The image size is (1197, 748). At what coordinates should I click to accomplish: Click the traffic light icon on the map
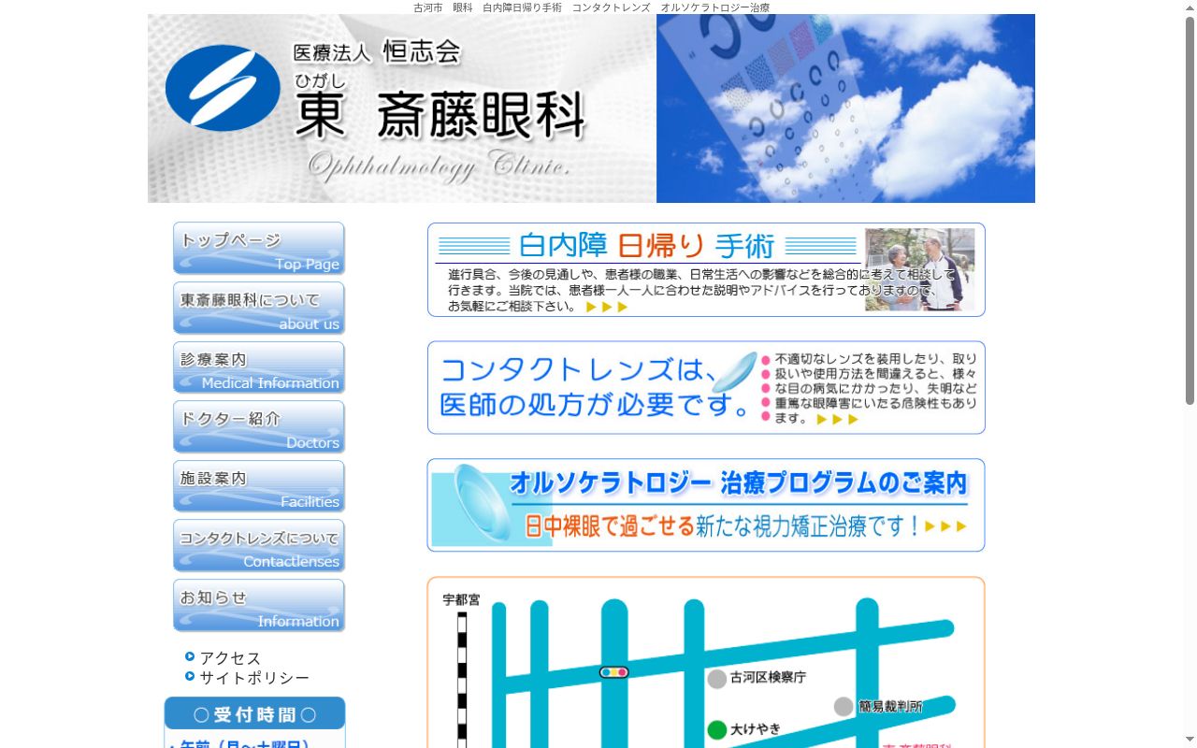[x=613, y=672]
